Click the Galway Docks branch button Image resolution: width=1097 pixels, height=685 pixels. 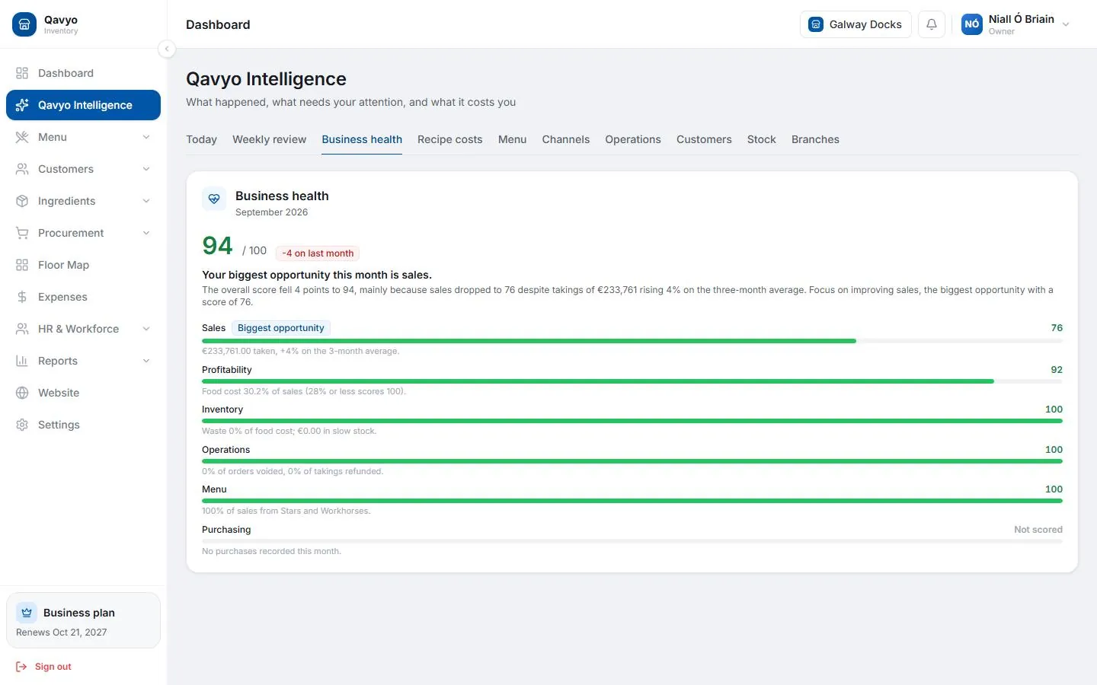click(856, 24)
